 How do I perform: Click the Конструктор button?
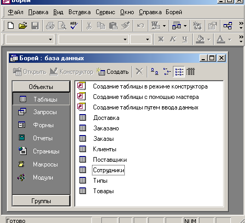[72, 72]
